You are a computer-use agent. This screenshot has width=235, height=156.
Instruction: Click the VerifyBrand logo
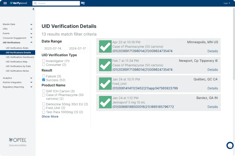pyautogui.click(x=19, y=3)
